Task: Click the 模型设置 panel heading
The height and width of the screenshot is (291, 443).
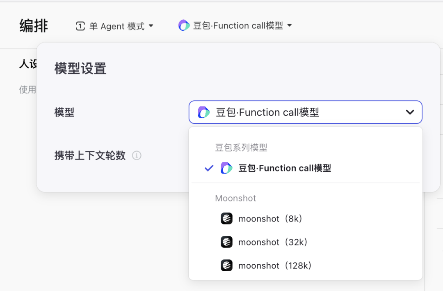Action: (x=80, y=69)
